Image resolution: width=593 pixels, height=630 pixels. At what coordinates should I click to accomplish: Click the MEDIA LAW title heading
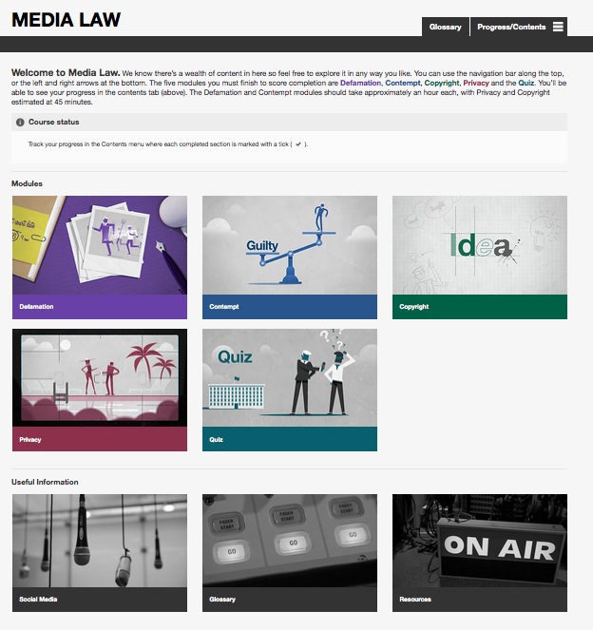click(66, 19)
